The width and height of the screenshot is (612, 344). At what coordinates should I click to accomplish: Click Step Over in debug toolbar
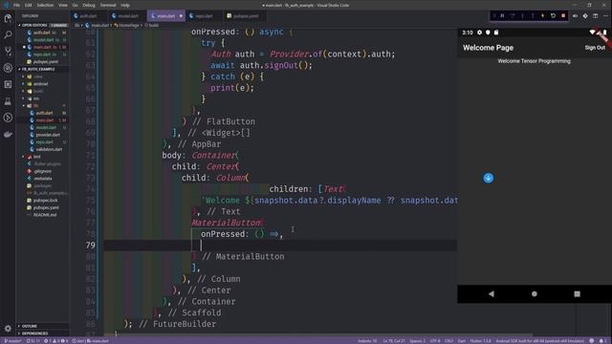click(513, 16)
